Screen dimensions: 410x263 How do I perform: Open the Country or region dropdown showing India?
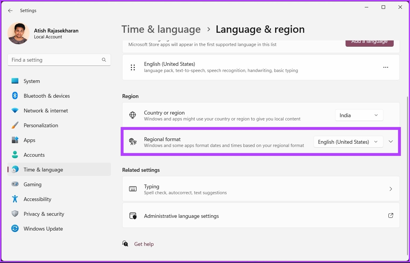coord(359,115)
